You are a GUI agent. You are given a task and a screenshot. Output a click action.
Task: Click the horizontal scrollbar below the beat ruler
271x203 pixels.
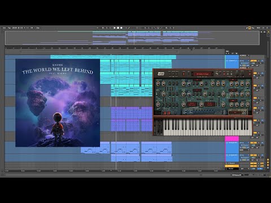coord(99,51)
